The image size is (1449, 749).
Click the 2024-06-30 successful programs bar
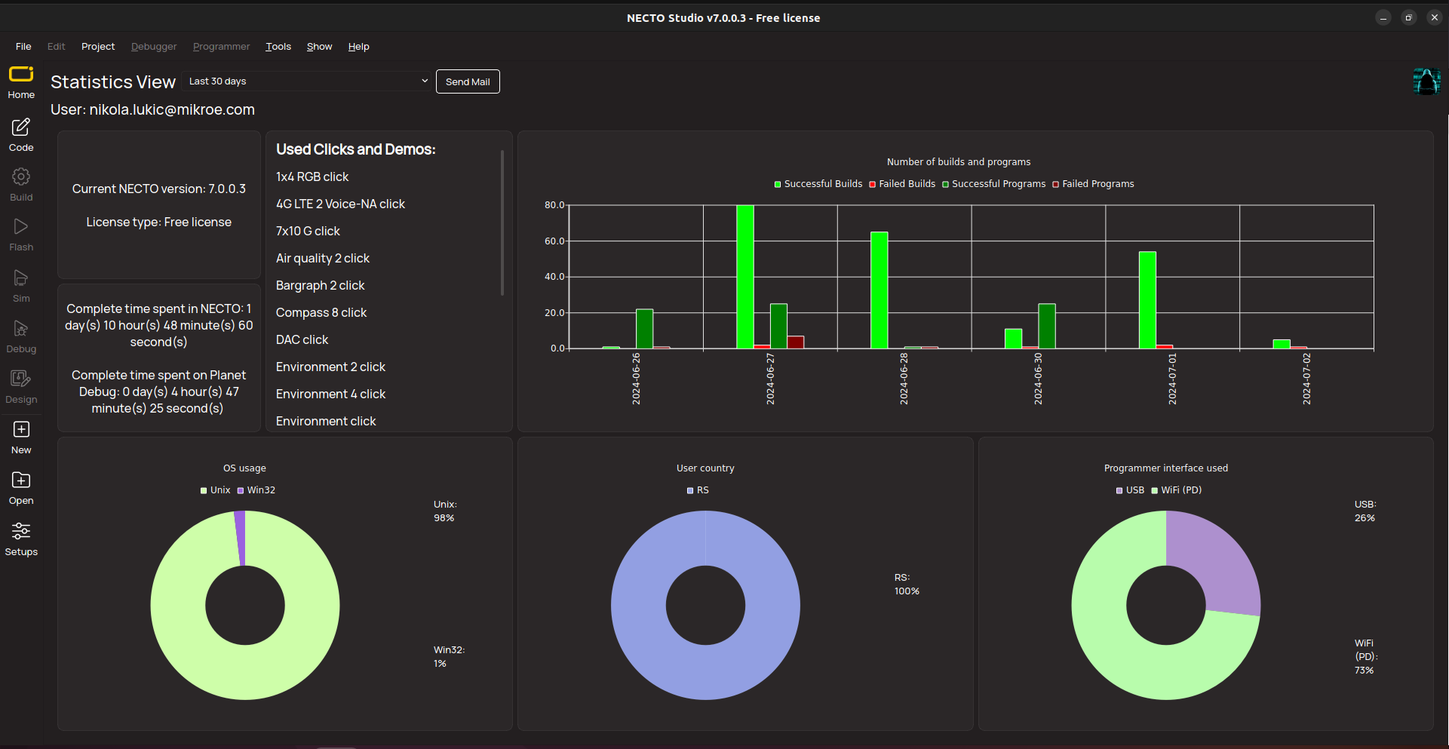tap(1047, 327)
